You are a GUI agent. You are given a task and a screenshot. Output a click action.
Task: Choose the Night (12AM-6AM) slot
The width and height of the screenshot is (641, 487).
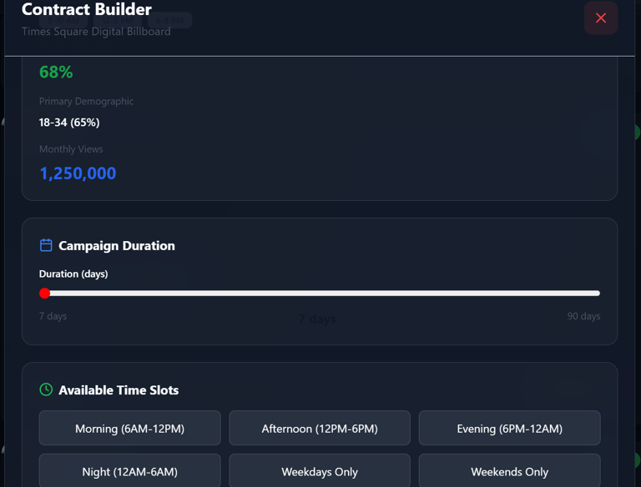tap(129, 471)
